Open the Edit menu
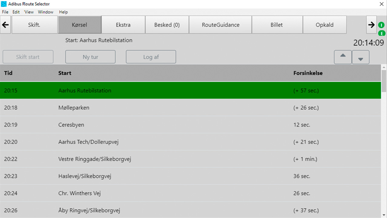This screenshot has width=387, height=218. [16, 12]
